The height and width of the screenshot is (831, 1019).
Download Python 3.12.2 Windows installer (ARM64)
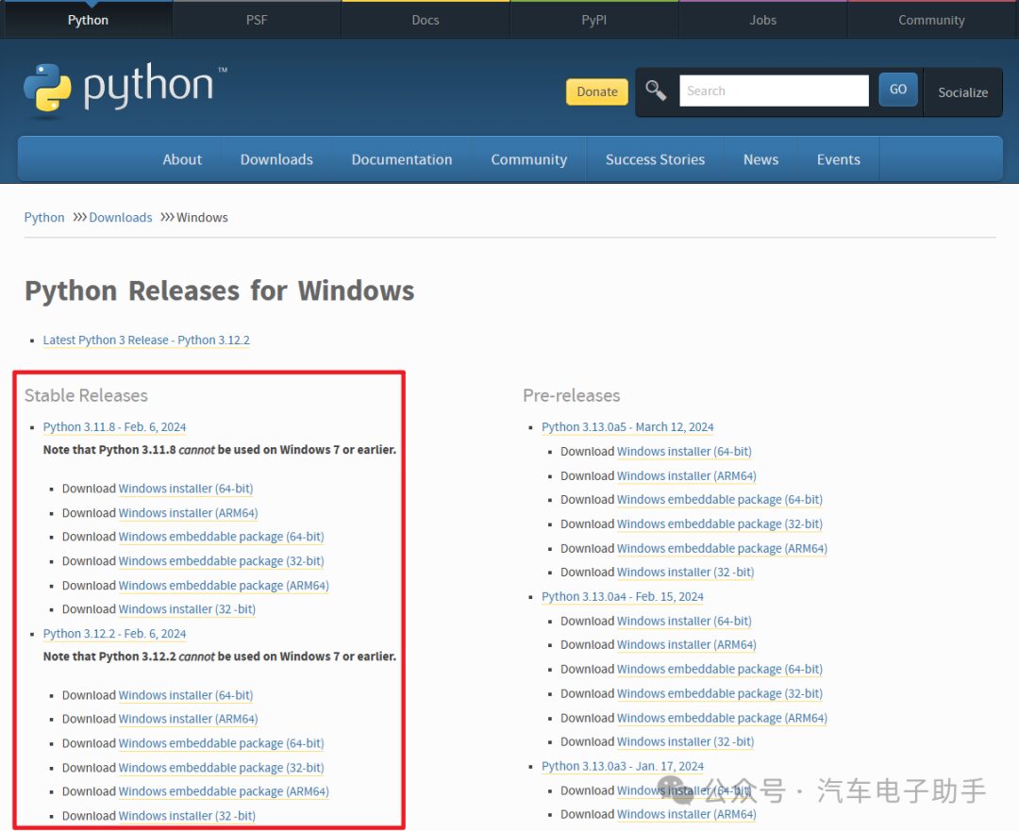point(188,719)
